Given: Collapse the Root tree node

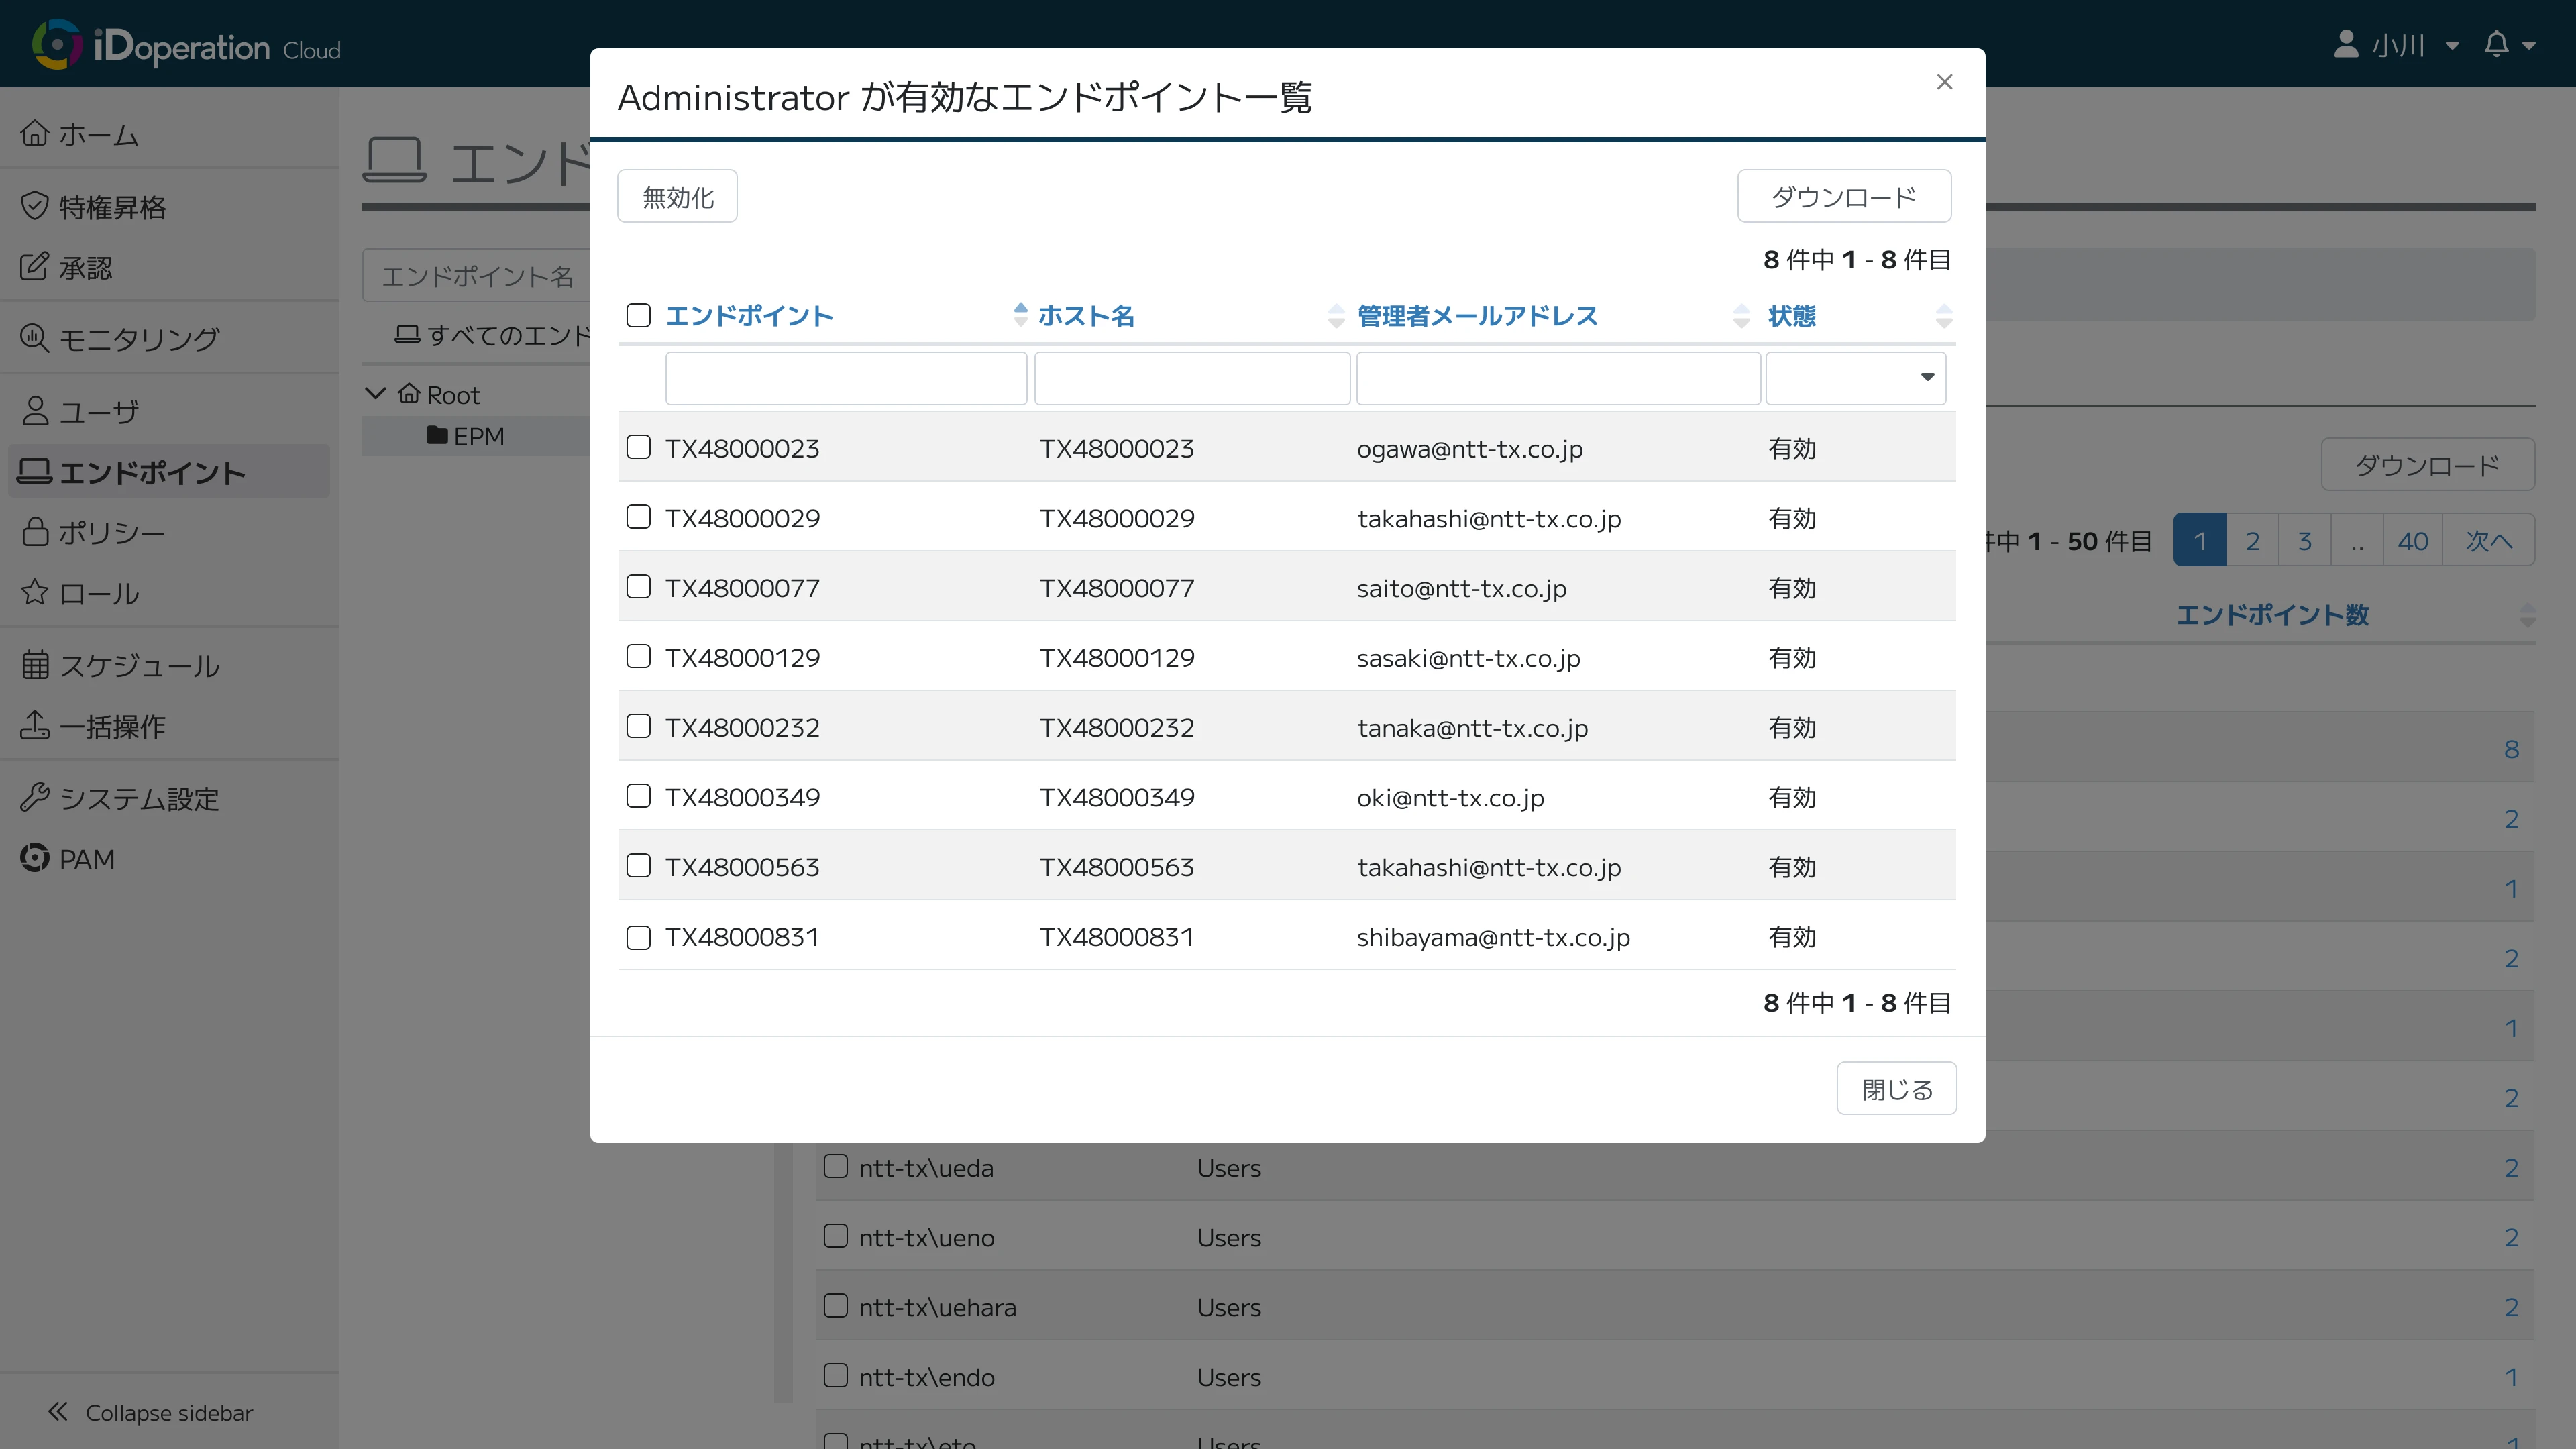Looking at the screenshot, I should [375, 393].
